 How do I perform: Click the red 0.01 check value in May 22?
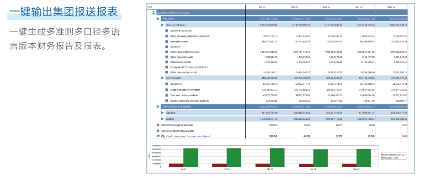405,137
